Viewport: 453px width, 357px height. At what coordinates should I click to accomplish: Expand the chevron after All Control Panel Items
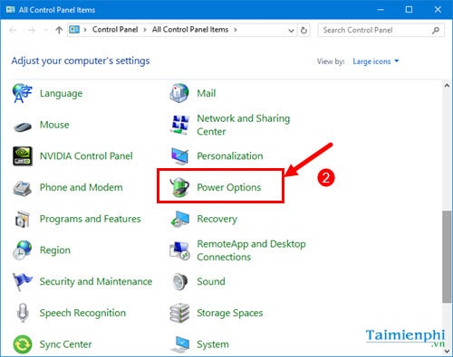click(236, 30)
